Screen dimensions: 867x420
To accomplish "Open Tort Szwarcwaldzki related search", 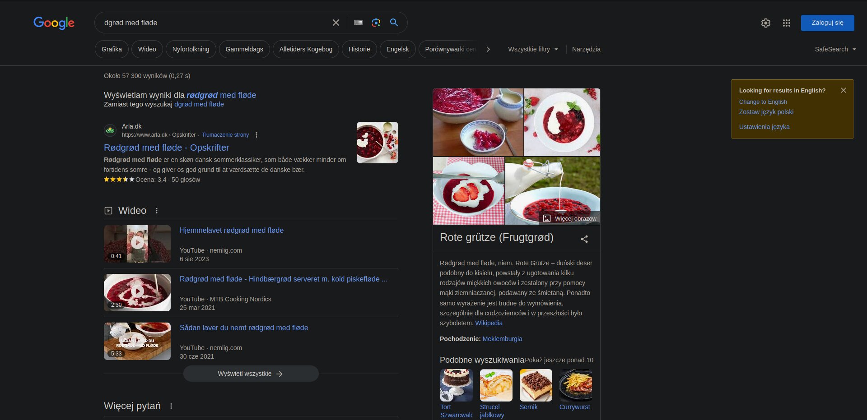I will point(457,394).
